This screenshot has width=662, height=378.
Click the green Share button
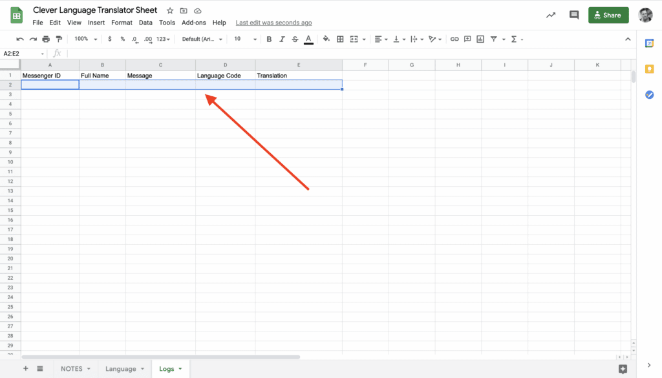click(x=608, y=16)
